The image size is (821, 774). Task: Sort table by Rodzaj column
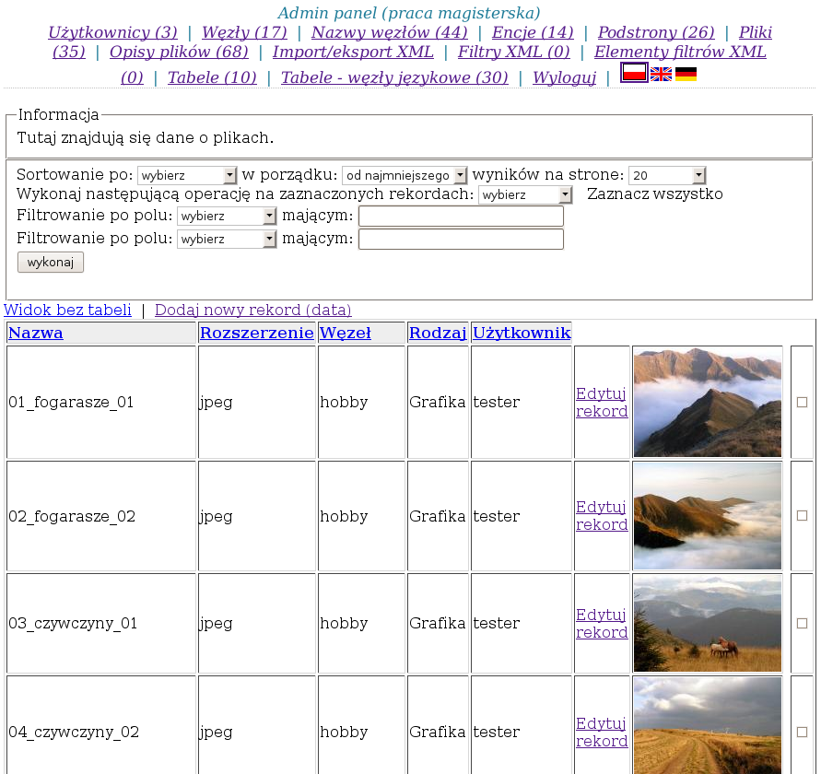pos(438,333)
